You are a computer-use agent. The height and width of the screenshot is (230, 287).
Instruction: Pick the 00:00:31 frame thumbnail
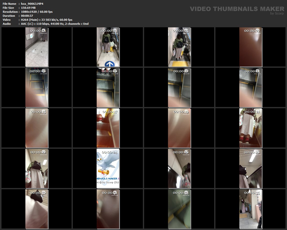pyautogui.click(x=108, y=209)
